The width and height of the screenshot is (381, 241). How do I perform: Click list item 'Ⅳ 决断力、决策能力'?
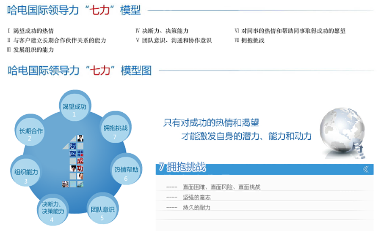(x=162, y=31)
